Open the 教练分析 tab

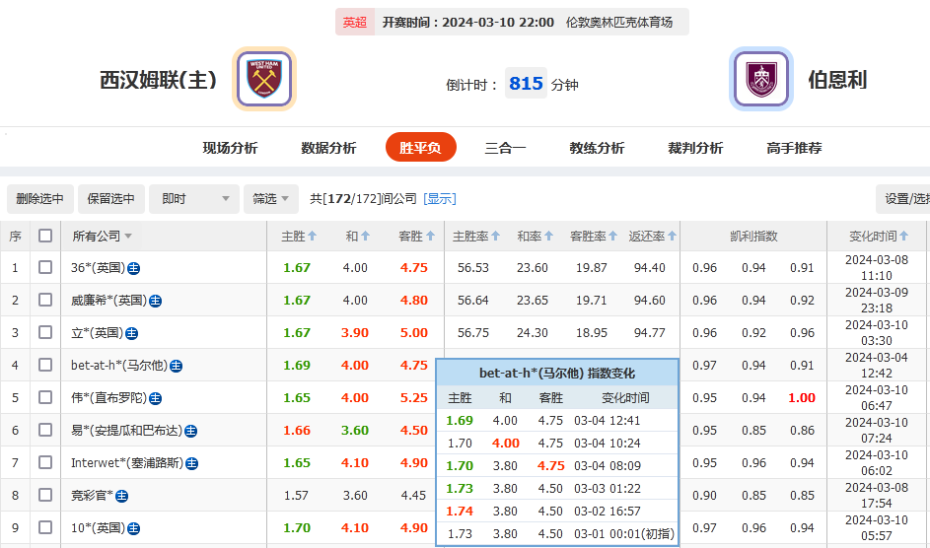pyautogui.click(x=597, y=148)
